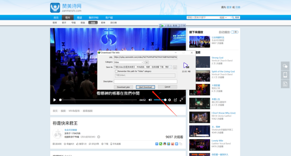
Task: Click the 下载该视频 floating button
Action: (169, 26)
